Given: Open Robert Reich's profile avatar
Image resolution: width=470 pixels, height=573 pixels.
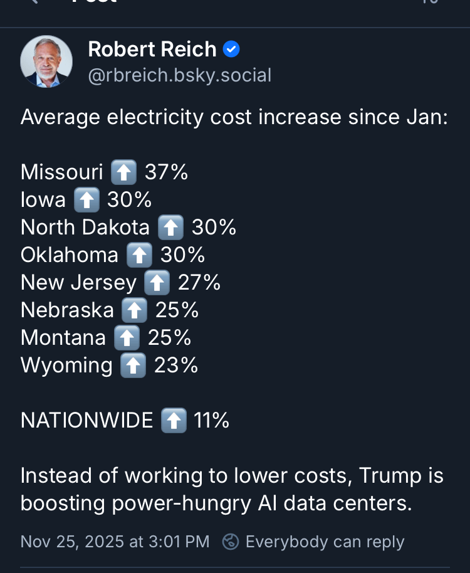Looking at the screenshot, I should point(46,61).
